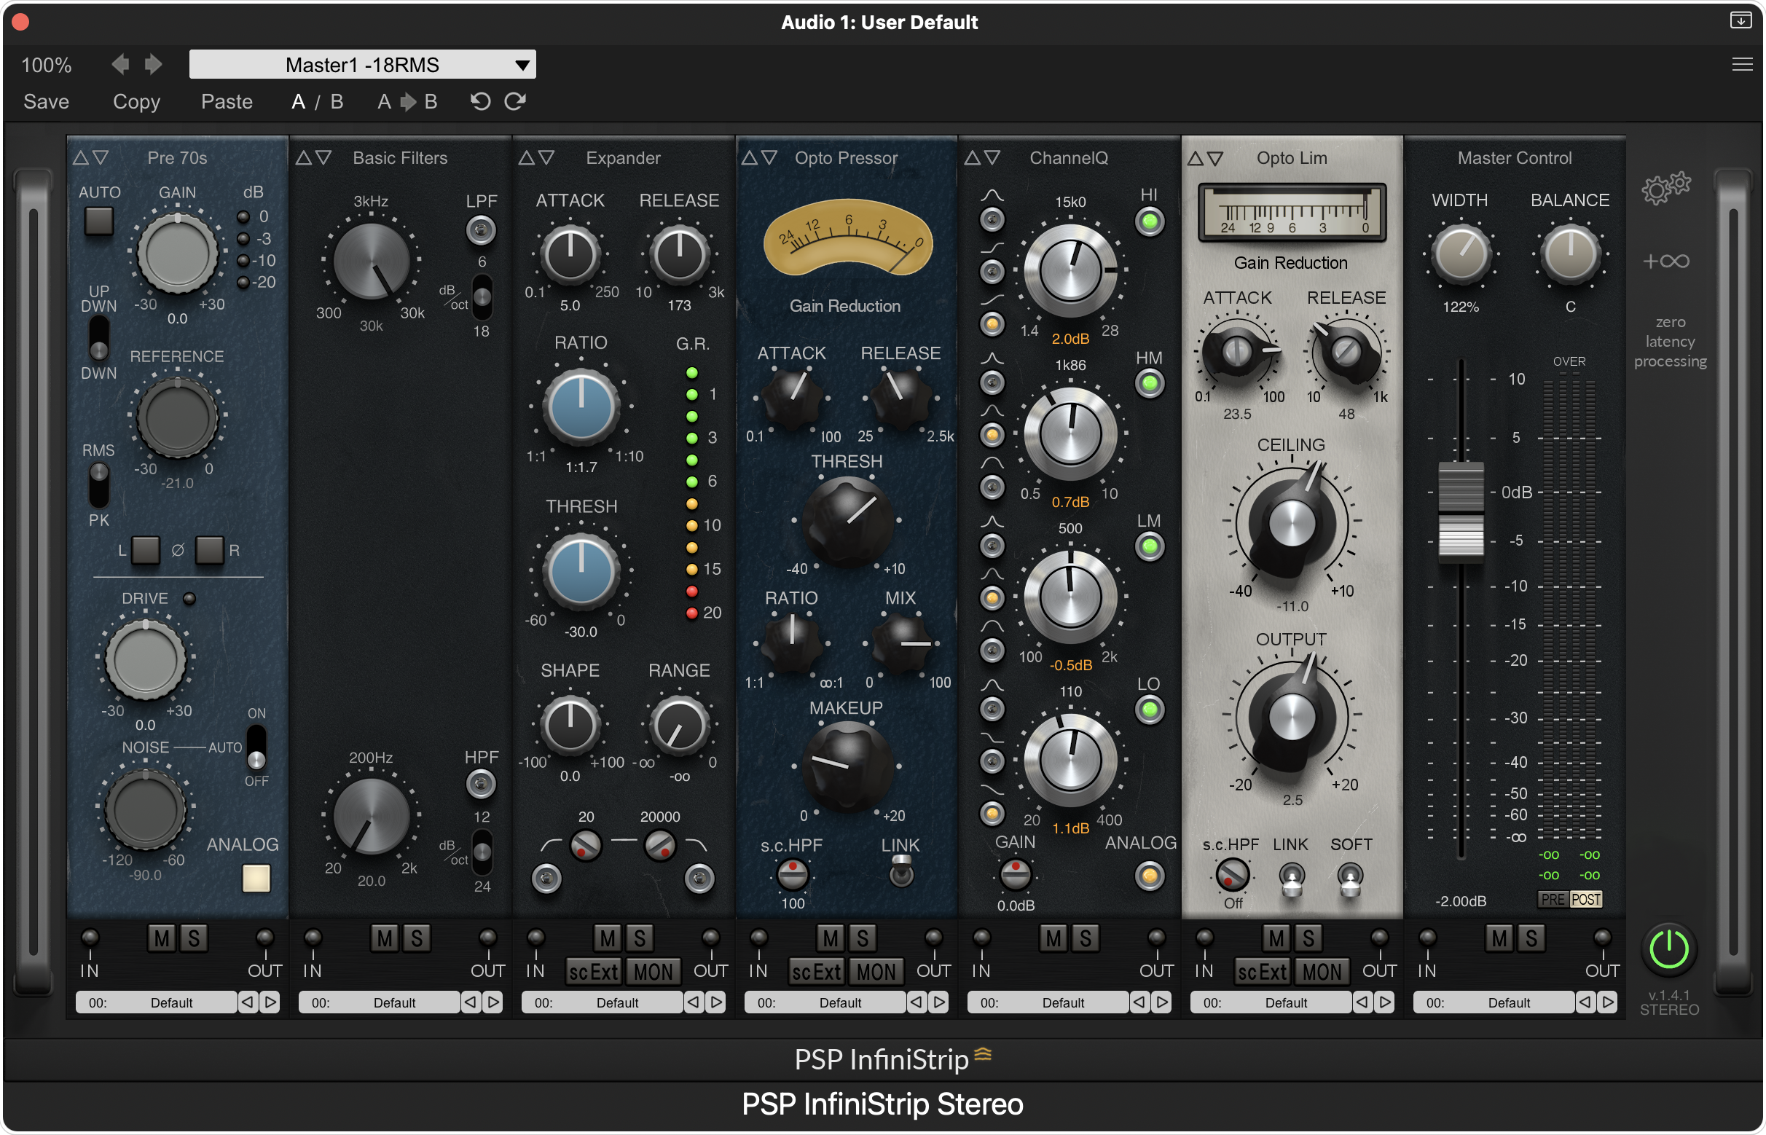Open Expander Default preset field
This screenshot has height=1135, width=1766.
coord(603,1002)
